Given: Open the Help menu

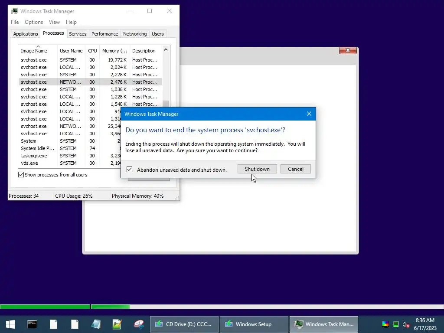Looking at the screenshot, I should tap(71, 22).
